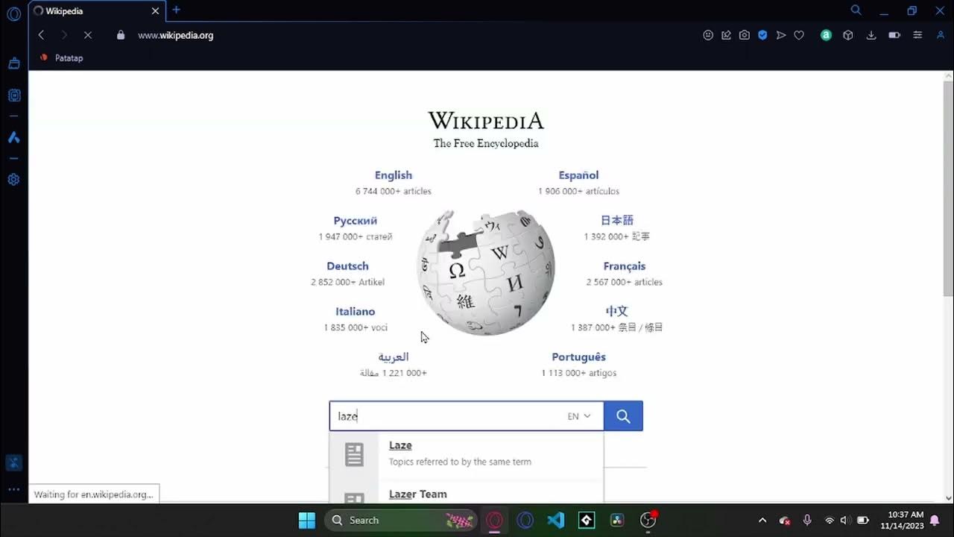Click the '6 744 000+ articles' text
This screenshot has width=954, height=537.
(394, 192)
